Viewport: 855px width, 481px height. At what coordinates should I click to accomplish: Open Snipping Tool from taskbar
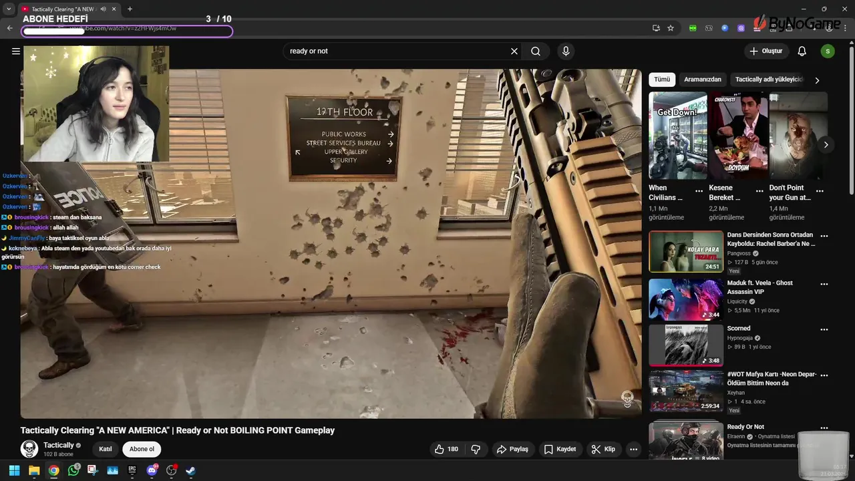coord(93,470)
